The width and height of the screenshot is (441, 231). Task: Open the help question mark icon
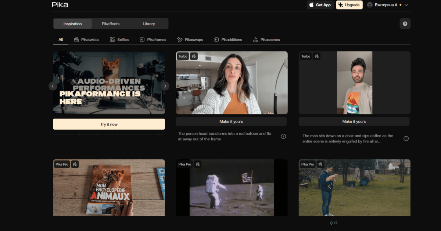coord(405,24)
